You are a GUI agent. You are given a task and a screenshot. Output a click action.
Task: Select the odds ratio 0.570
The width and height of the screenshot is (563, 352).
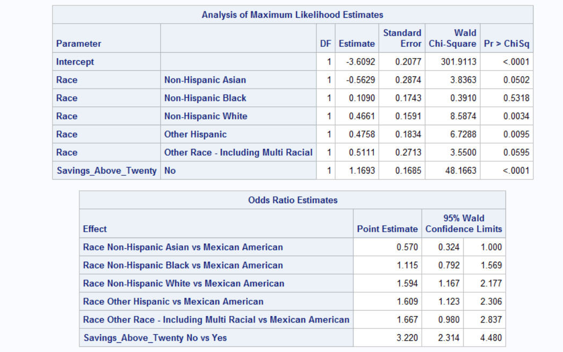click(x=407, y=247)
